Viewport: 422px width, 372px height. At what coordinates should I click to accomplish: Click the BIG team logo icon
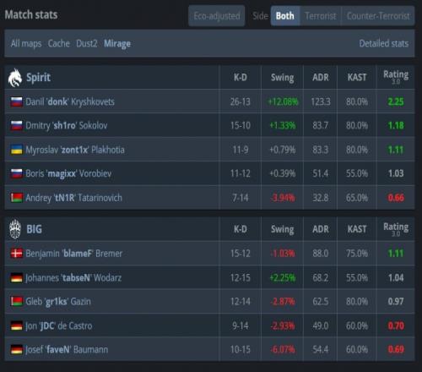point(15,229)
